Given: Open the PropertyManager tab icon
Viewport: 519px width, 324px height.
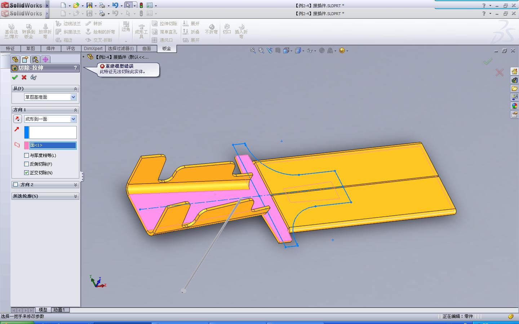Looking at the screenshot, I should click(x=25, y=59).
